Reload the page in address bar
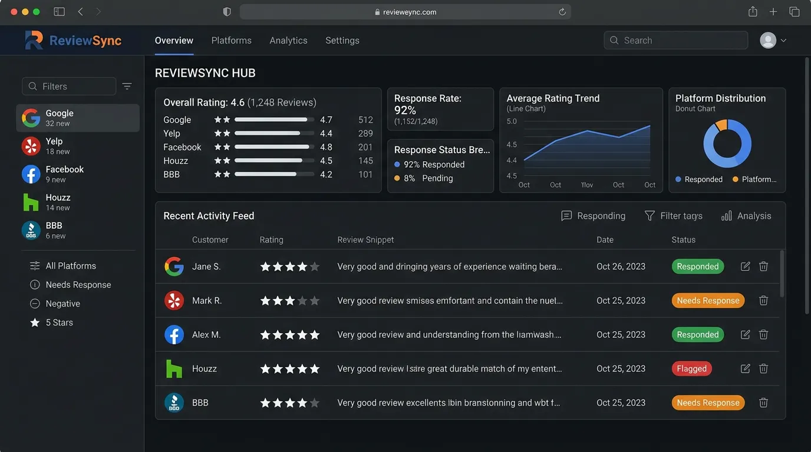The height and width of the screenshot is (452, 811). pos(562,12)
